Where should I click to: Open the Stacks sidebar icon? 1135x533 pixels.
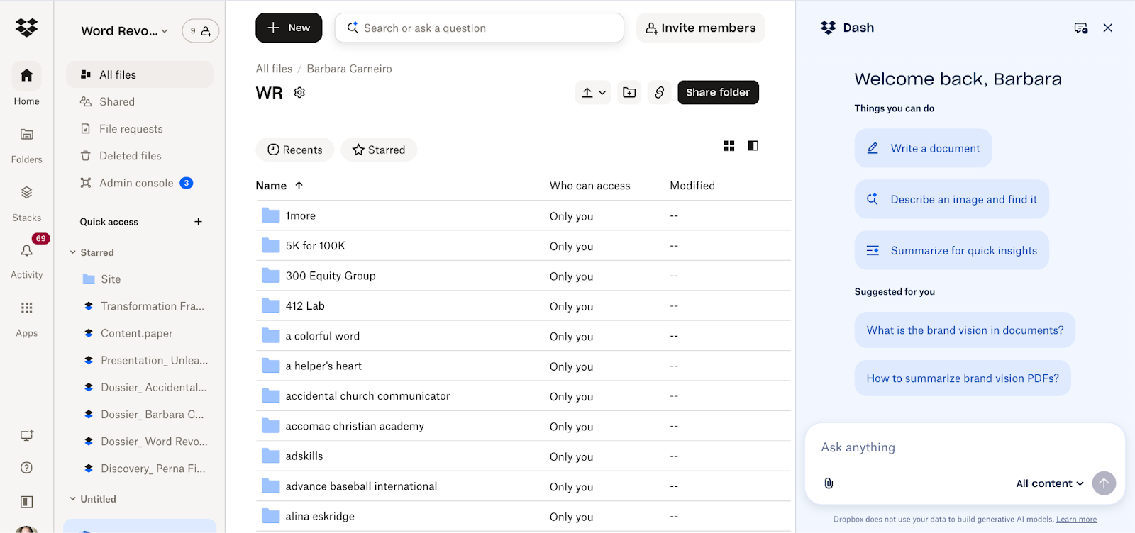coord(27,193)
